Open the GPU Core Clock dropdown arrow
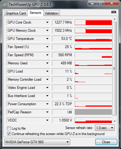 (47, 22)
